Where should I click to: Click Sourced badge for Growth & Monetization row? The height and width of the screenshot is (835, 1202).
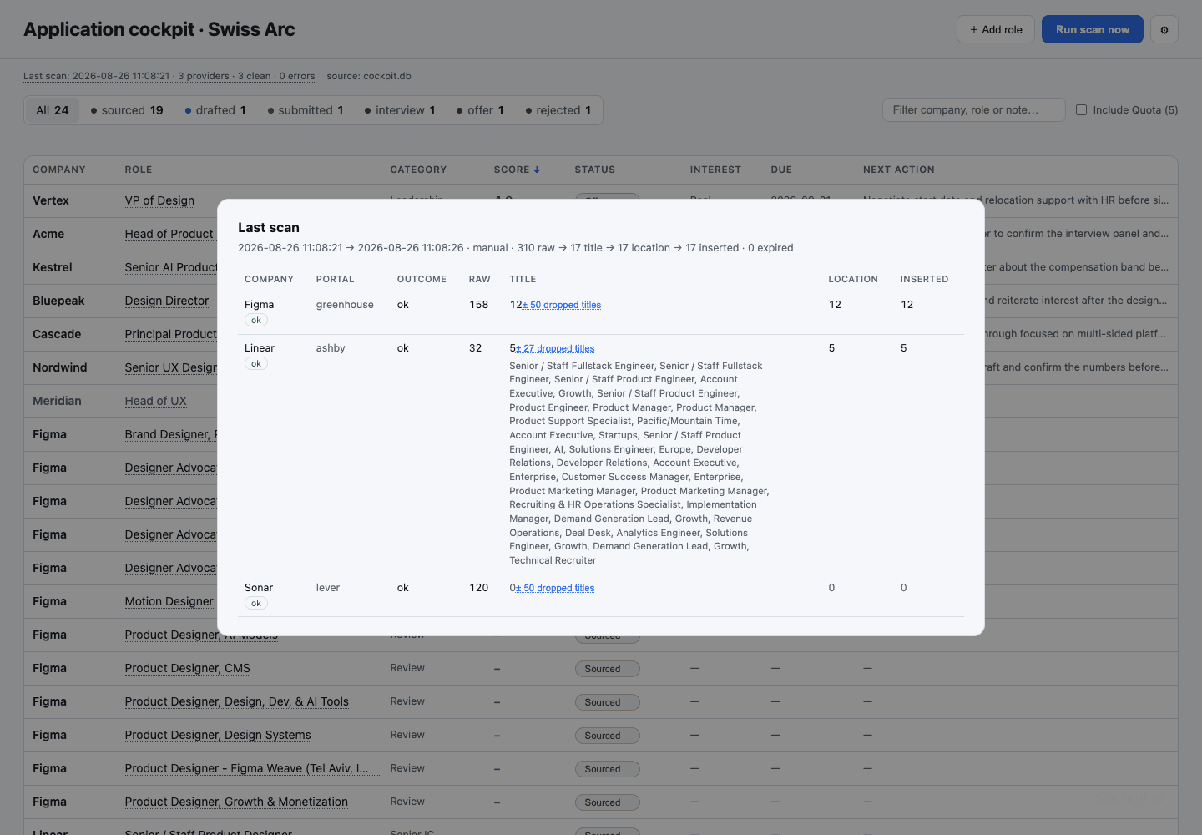607,802
